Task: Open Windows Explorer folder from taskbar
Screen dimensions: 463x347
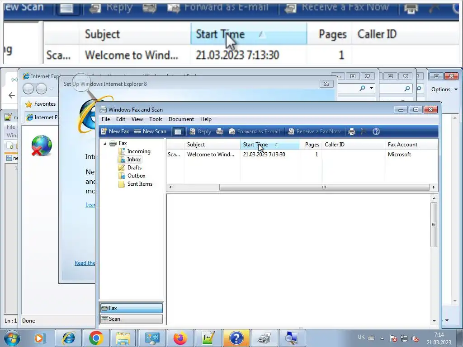Action: (123, 338)
